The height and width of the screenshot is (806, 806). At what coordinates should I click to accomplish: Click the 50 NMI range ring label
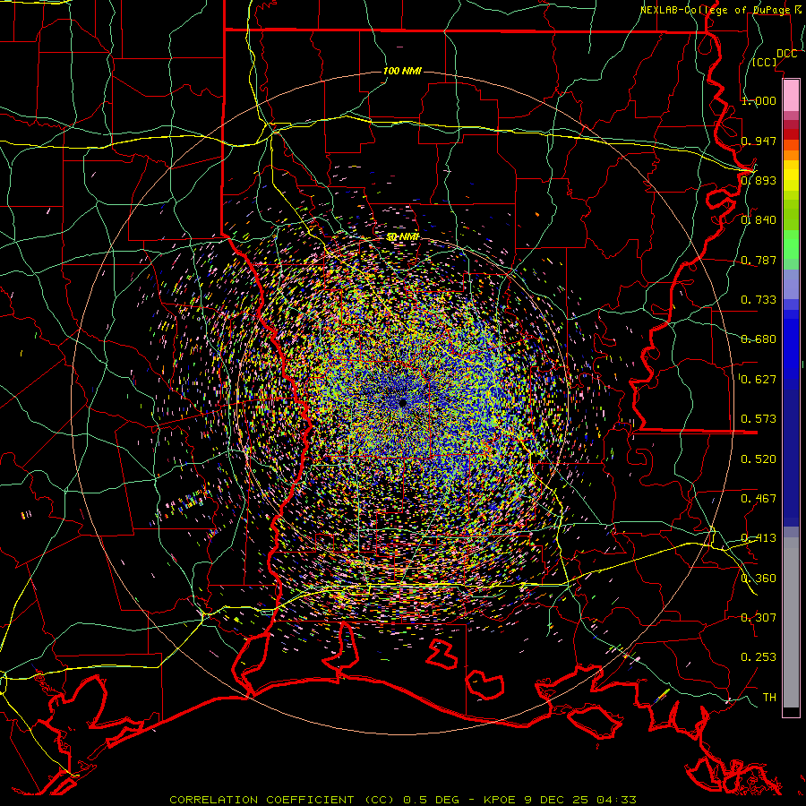coord(404,237)
